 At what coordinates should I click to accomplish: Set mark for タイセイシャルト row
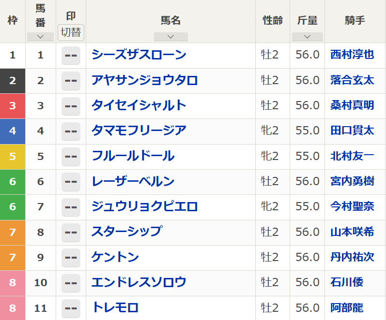(71, 105)
